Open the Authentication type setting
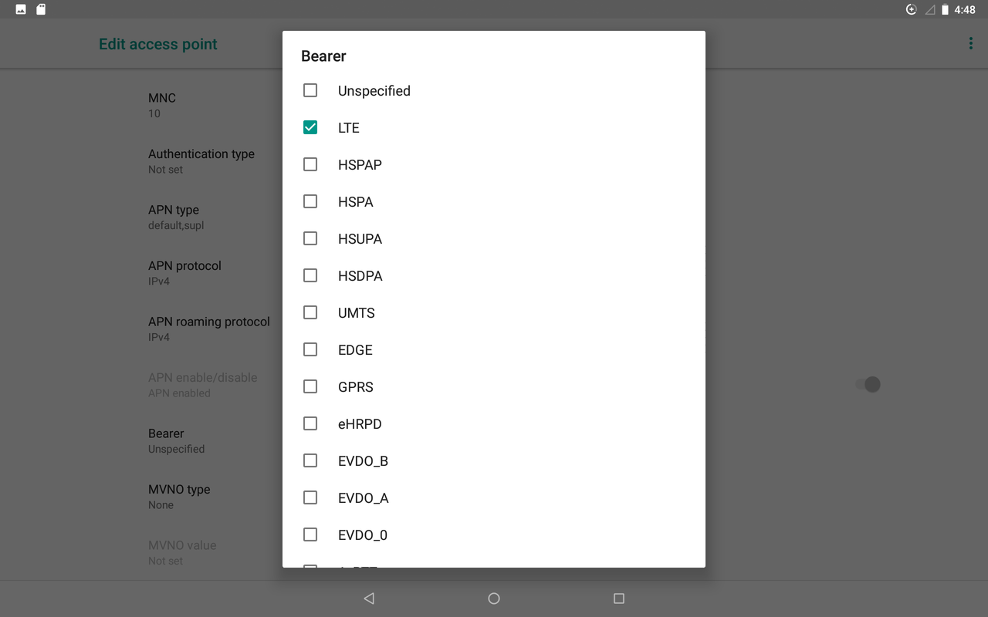Viewport: 988px width, 617px height. [x=201, y=160]
